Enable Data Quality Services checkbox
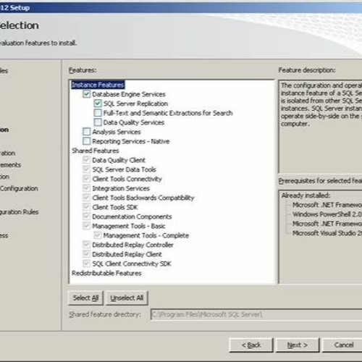The image size is (362, 362). coord(98,122)
